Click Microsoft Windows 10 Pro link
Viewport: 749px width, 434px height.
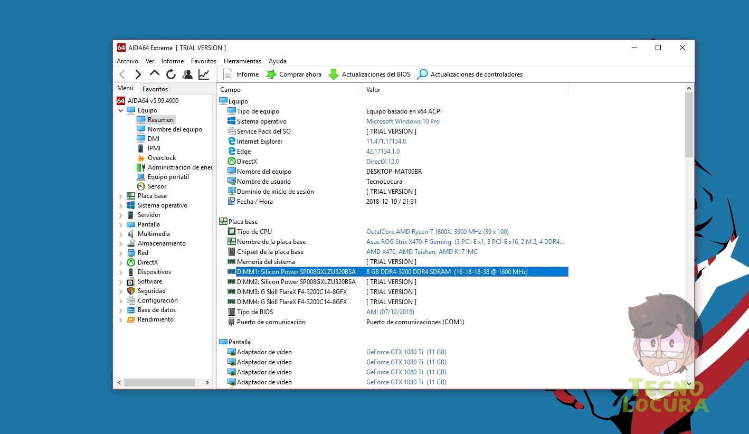coord(403,121)
